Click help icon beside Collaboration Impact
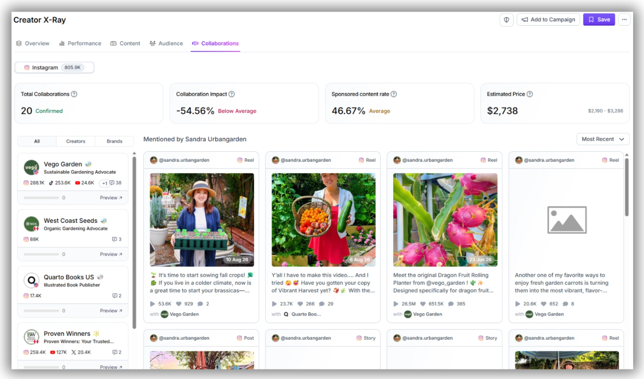The image size is (644, 379). click(232, 94)
